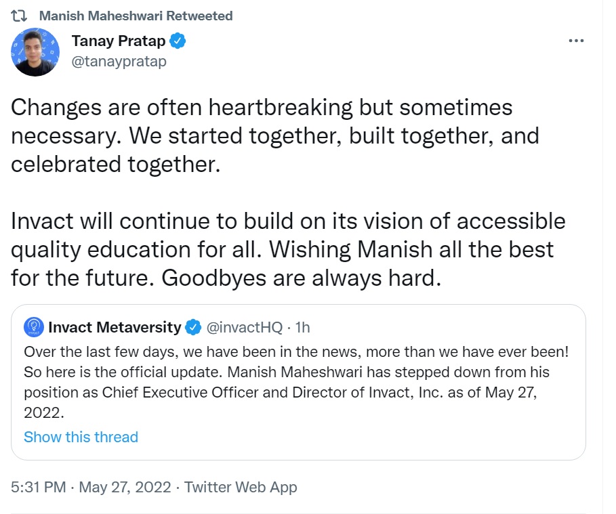Open the Show this thread link
This screenshot has width=616, height=514.
click(81, 437)
